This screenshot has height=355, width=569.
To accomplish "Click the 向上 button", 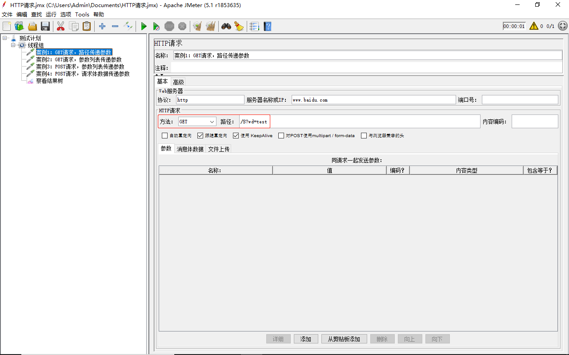I will pos(410,339).
